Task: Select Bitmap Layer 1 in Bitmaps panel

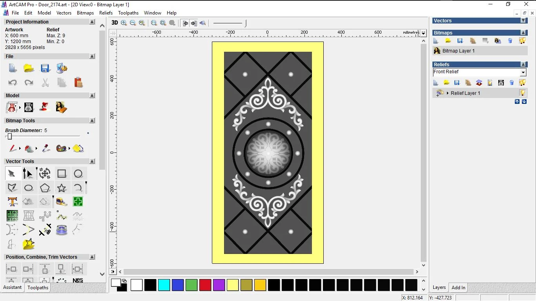Action: [458, 51]
